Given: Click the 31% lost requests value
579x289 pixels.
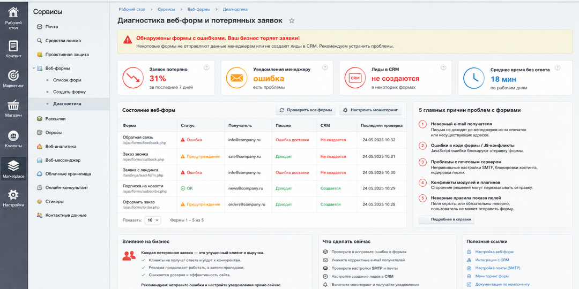Looking at the screenshot, I should tap(158, 79).
